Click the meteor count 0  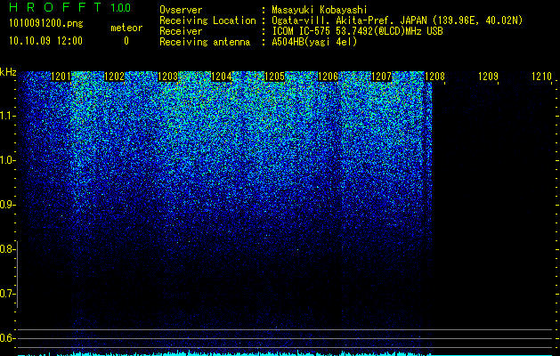(126, 41)
